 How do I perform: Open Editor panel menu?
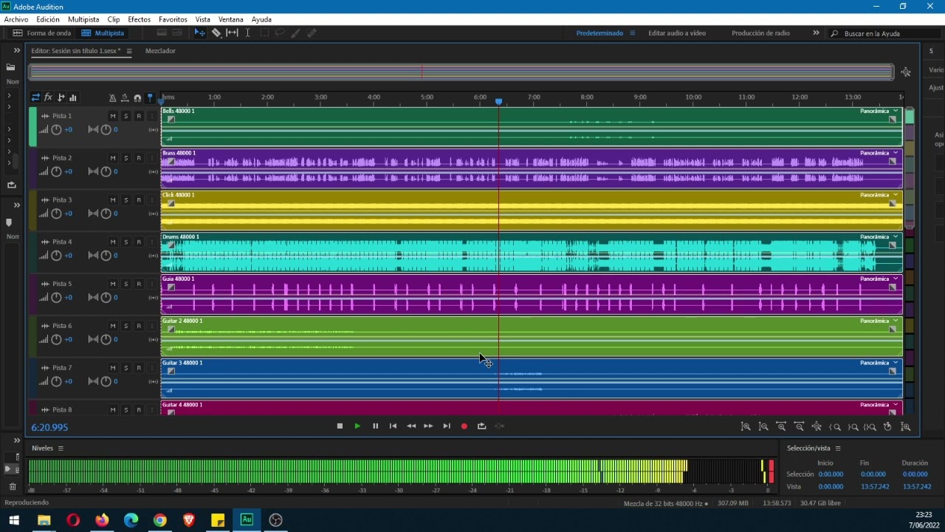[129, 51]
